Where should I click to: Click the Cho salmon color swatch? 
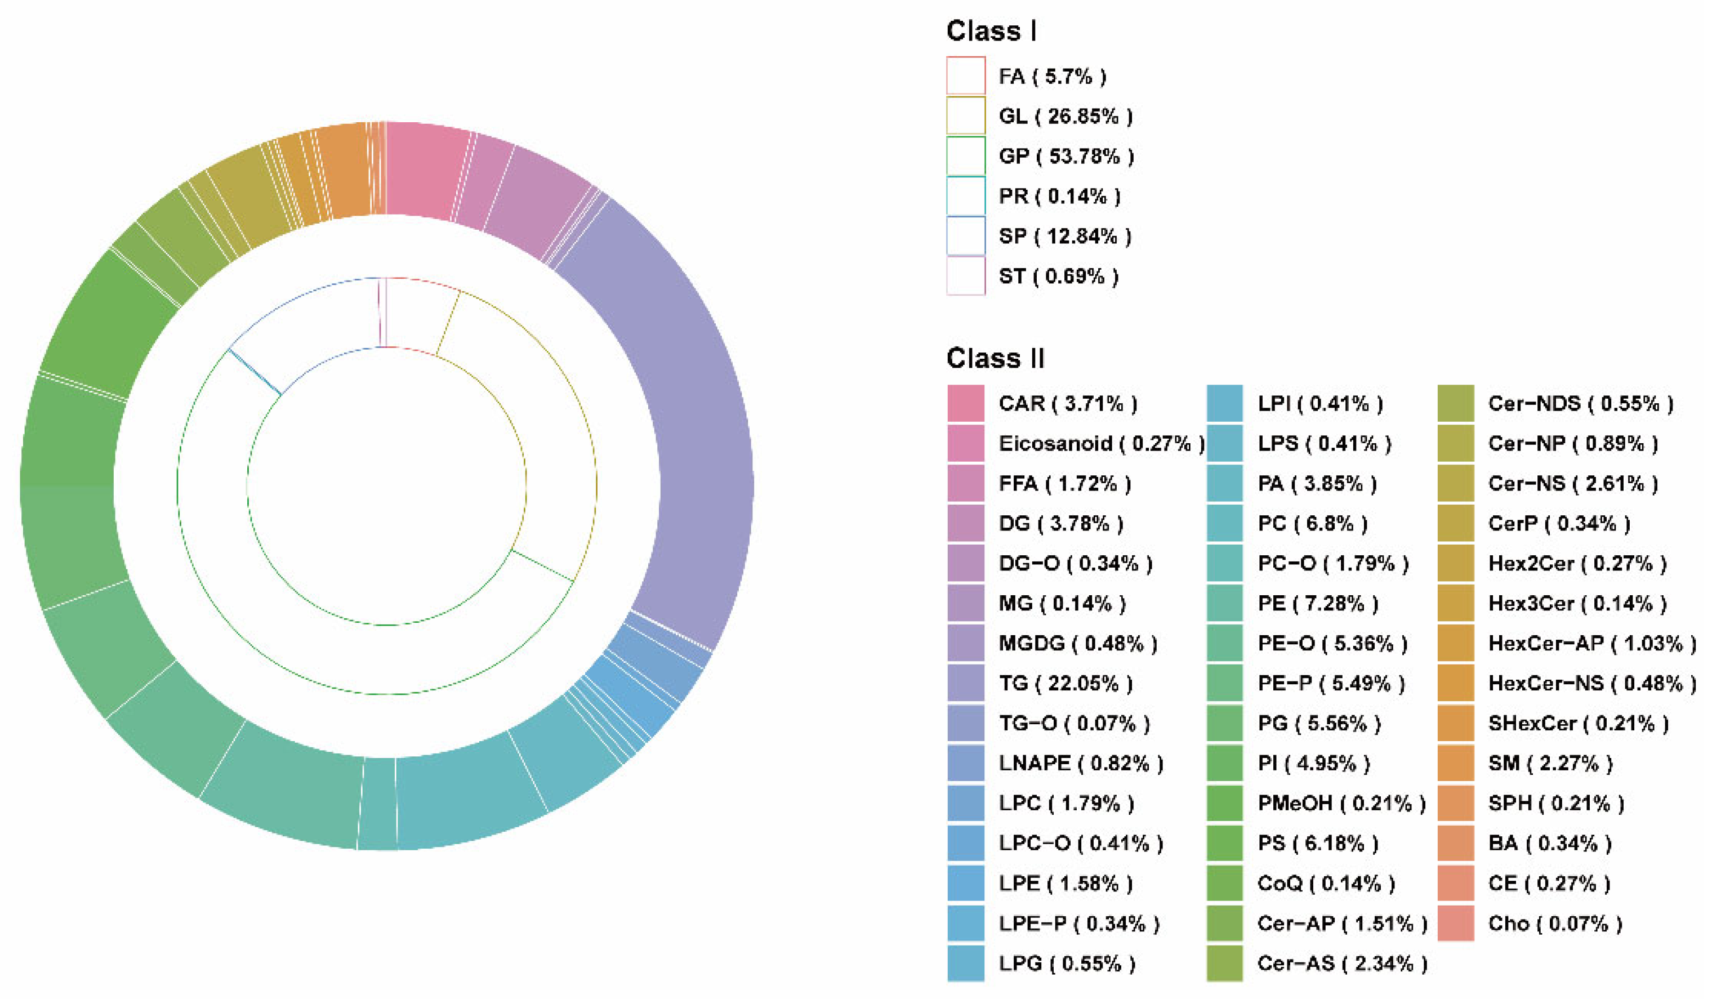coord(1456,924)
